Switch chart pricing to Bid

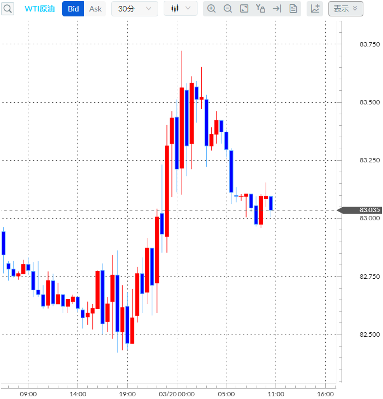pos(73,9)
